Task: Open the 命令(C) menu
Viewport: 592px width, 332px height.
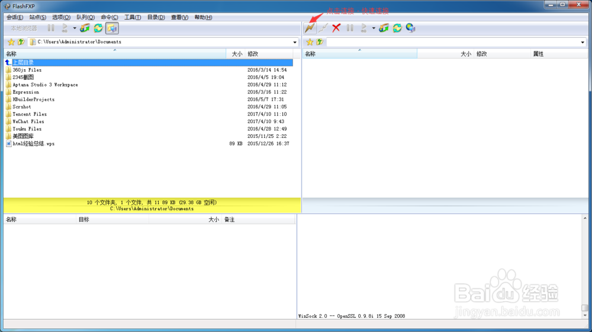Action: 110,17
